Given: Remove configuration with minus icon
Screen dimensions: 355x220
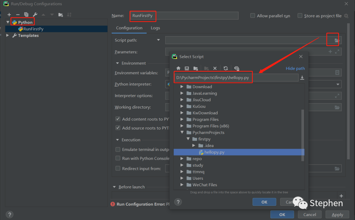Looking at the screenshot, I should pyautogui.click(x=18, y=15).
